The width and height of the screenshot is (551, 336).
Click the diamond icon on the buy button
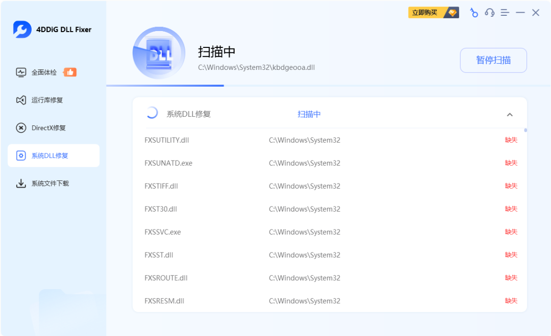(x=452, y=13)
